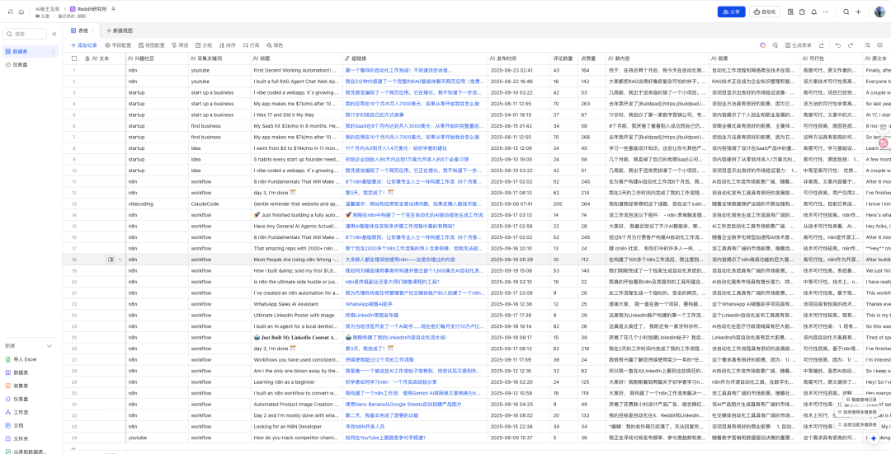Pin the Reddit研究所 document
The image size is (891, 454).
pos(113,8)
